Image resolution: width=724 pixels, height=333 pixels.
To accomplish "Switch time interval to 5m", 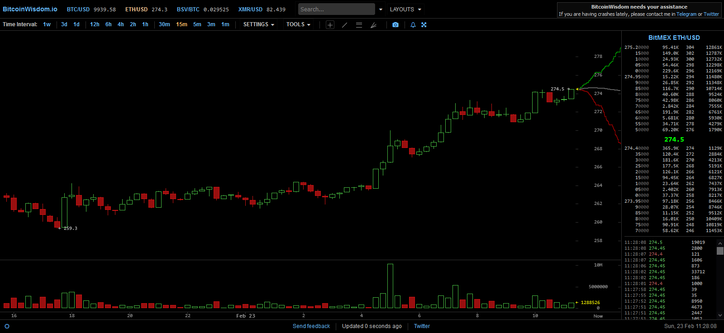I will 197,24.
